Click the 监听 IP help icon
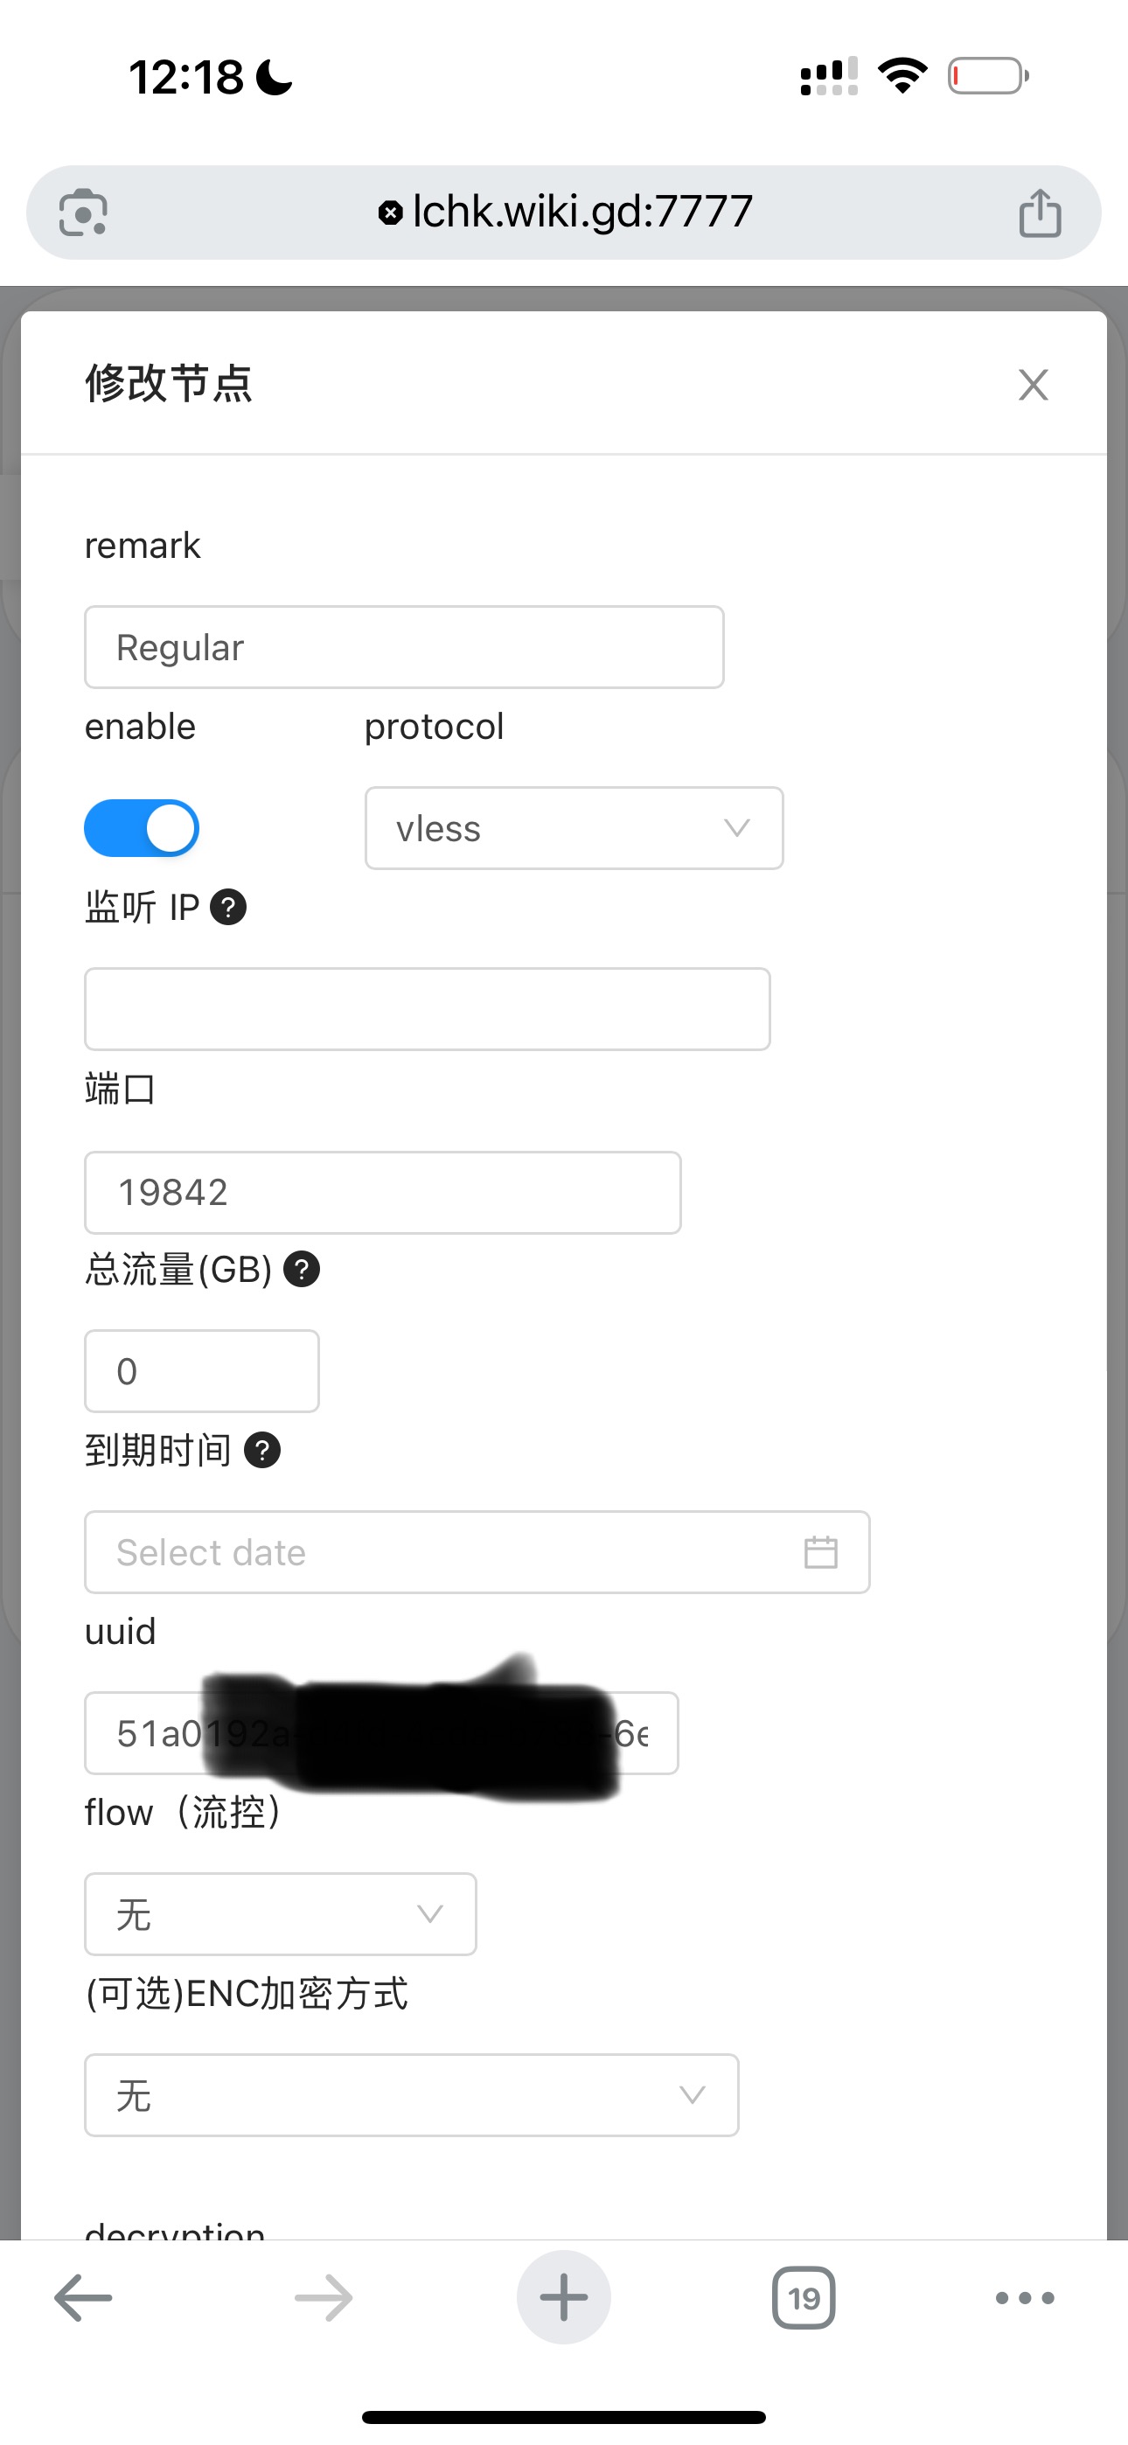Image resolution: width=1128 pixels, height=2445 pixels. coord(228,908)
